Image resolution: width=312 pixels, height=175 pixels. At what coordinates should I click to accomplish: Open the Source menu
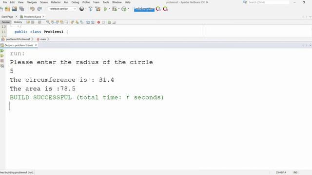(44, 2)
